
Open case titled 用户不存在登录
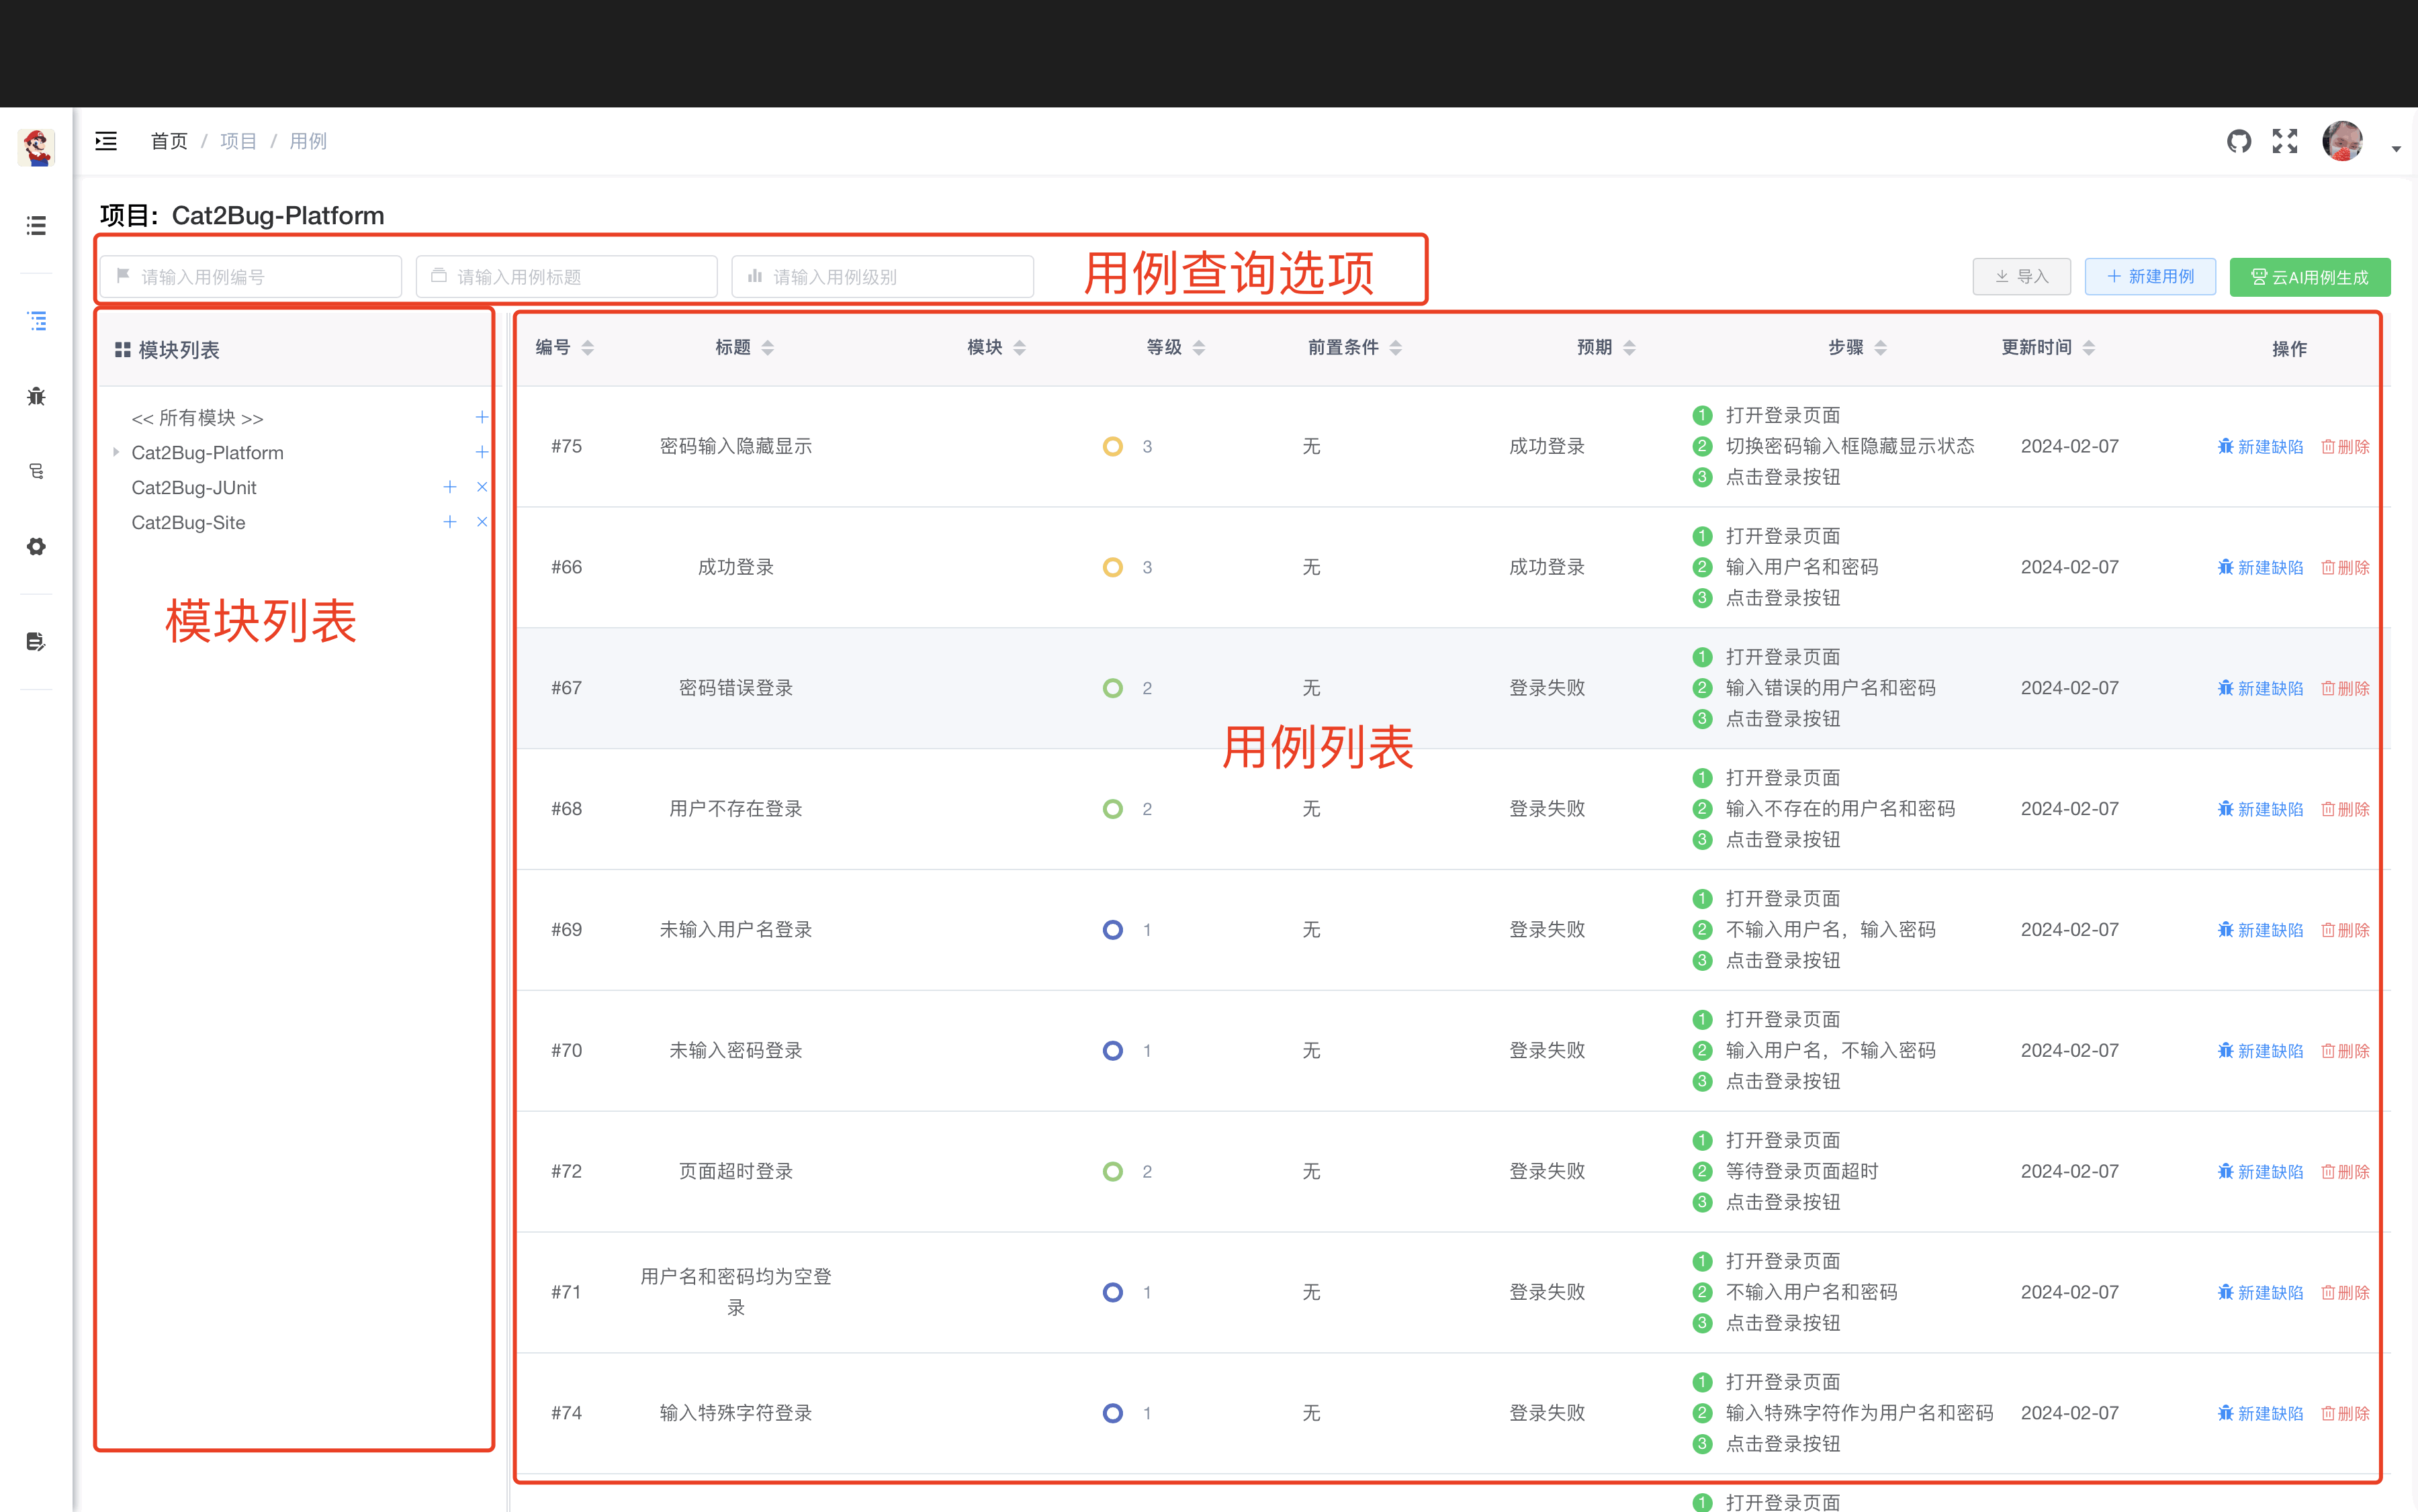(x=735, y=809)
